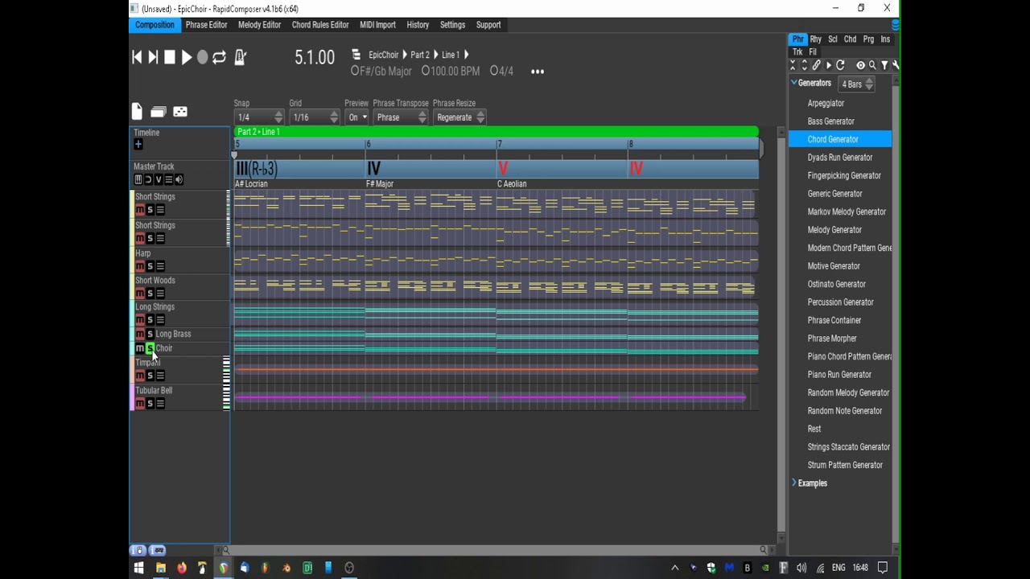Toggle loop playback
The width and height of the screenshot is (1030, 579).
click(219, 57)
